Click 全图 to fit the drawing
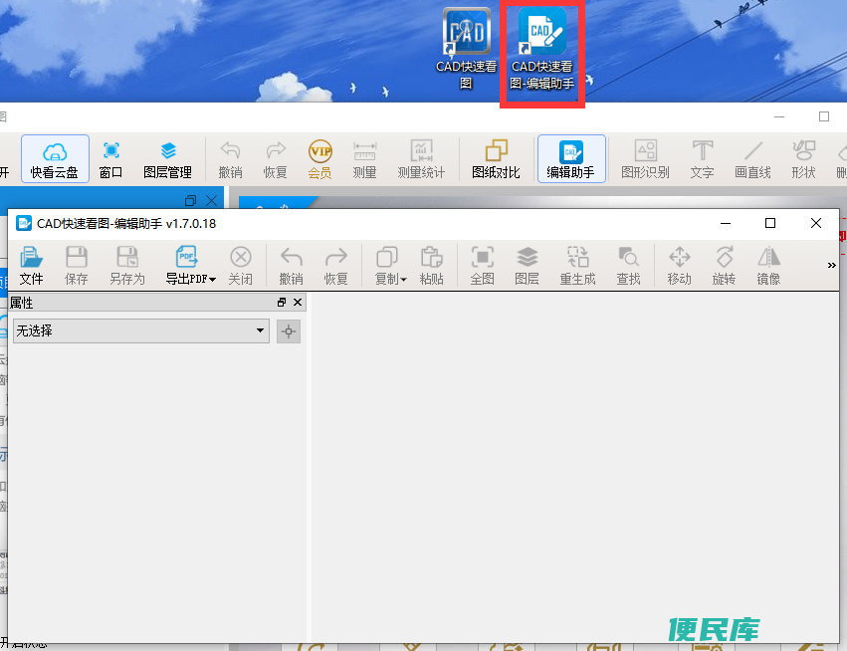This screenshot has width=847, height=651. pyautogui.click(x=483, y=265)
